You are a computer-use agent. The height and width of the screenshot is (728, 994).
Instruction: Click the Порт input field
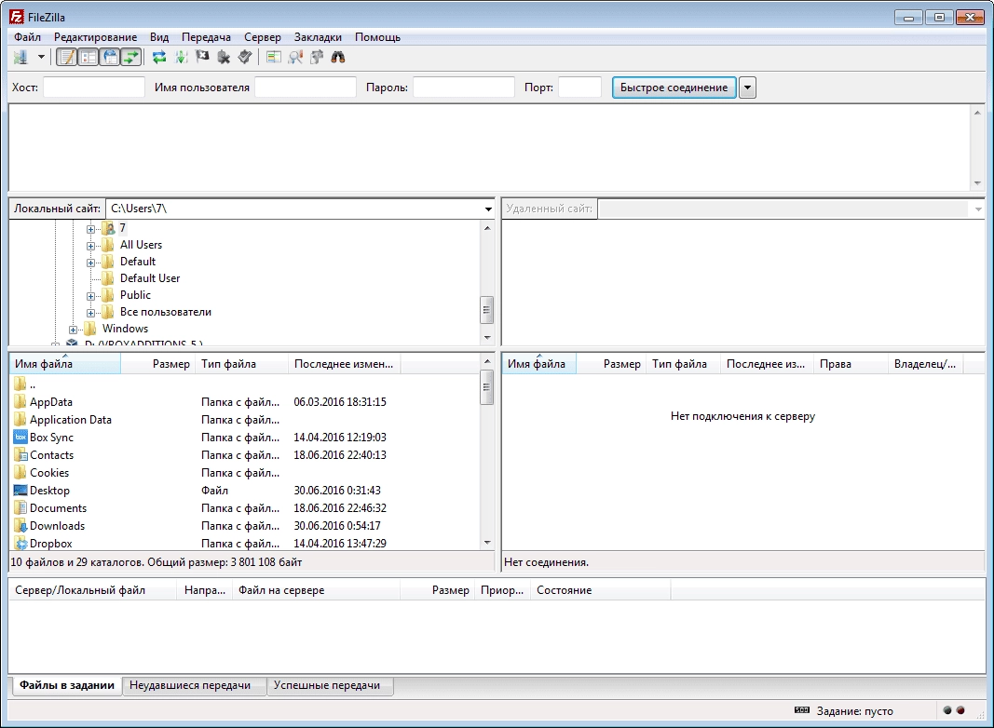[x=579, y=88]
